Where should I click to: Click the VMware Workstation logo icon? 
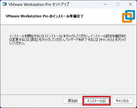(x=128, y=16)
